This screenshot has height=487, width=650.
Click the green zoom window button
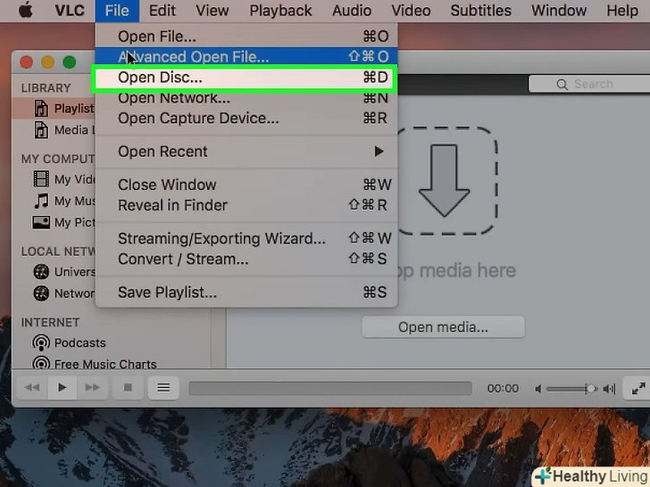[x=70, y=62]
